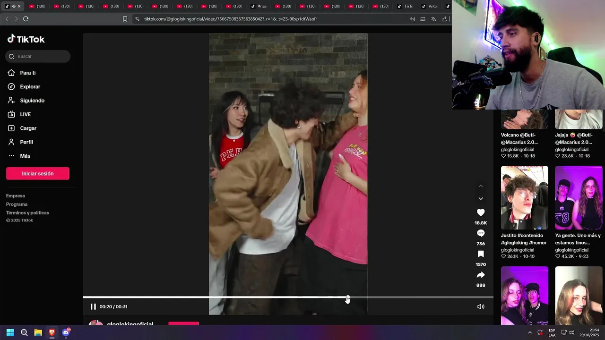
Task: Click the network tray icon
Action: coord(564,332)
